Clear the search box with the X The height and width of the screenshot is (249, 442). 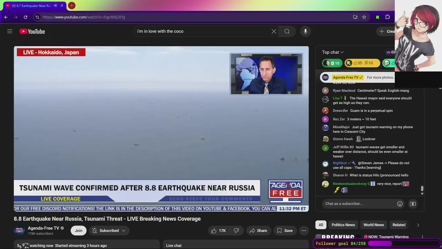pos(274,31)
